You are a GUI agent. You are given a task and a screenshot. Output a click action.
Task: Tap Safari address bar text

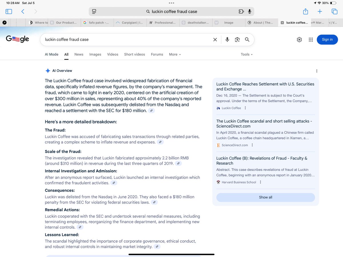tap(174, 11)
